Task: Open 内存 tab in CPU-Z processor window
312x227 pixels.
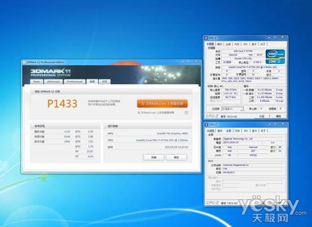Action: click(x=237, y=44)
